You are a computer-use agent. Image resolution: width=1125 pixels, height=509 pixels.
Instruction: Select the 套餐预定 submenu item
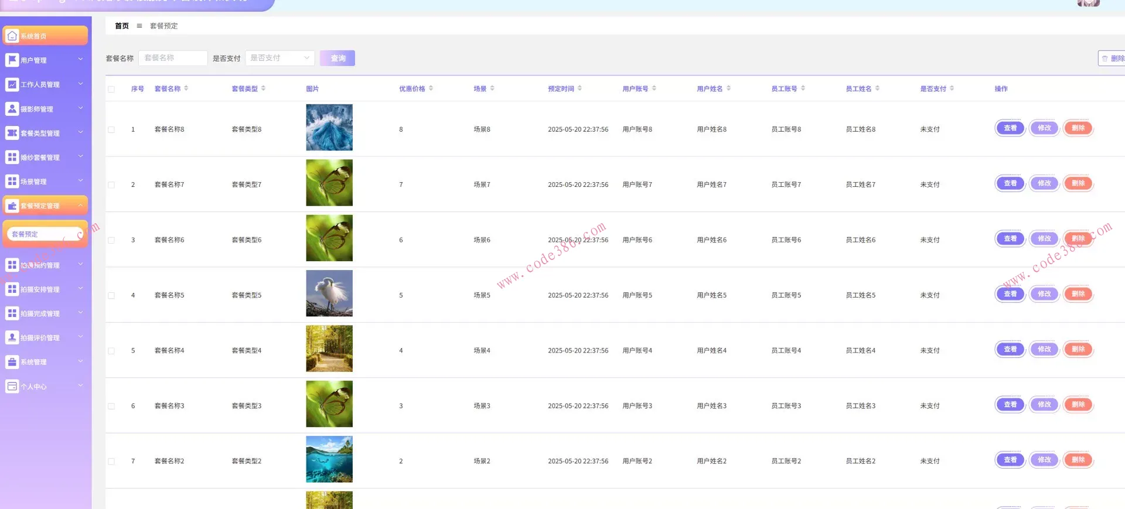[x=45, y=234]
